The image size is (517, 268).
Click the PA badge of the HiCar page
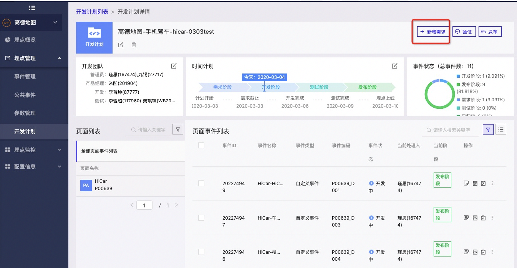pos(86,185)
